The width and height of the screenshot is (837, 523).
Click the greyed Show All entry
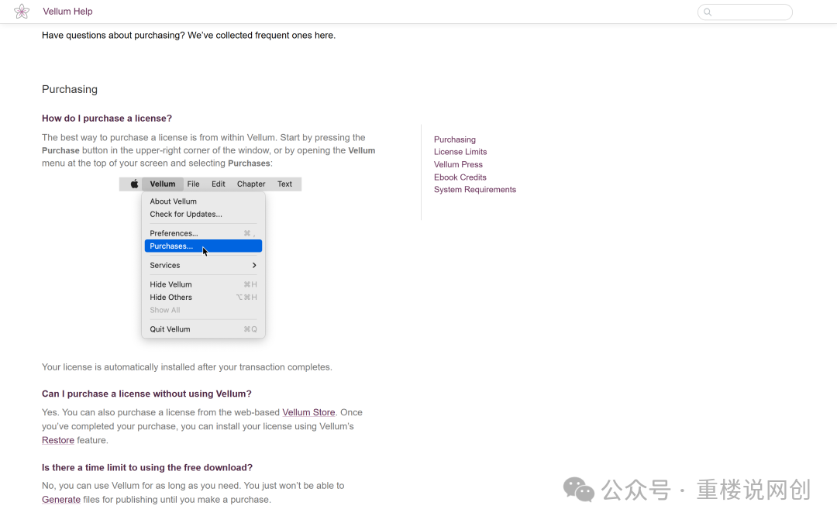point(203,310)
